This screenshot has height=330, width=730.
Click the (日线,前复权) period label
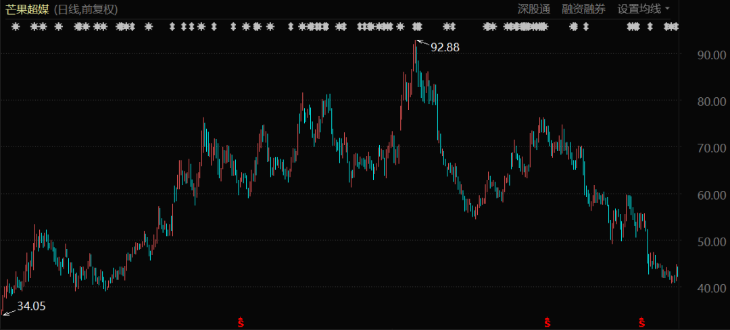tap(86, 9)
